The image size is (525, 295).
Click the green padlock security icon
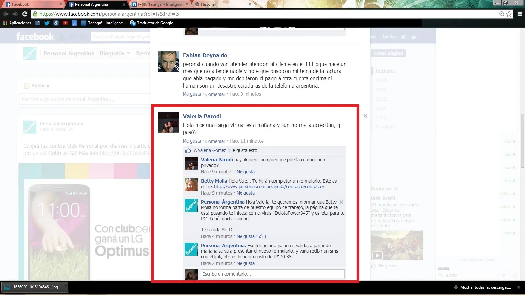point(35,14)
